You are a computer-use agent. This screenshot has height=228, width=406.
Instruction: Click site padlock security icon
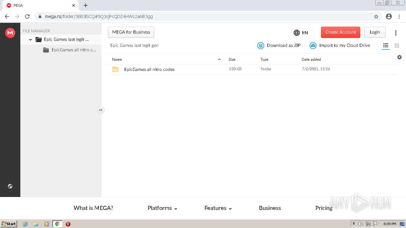pyautogui.click(x=40, y=16)
